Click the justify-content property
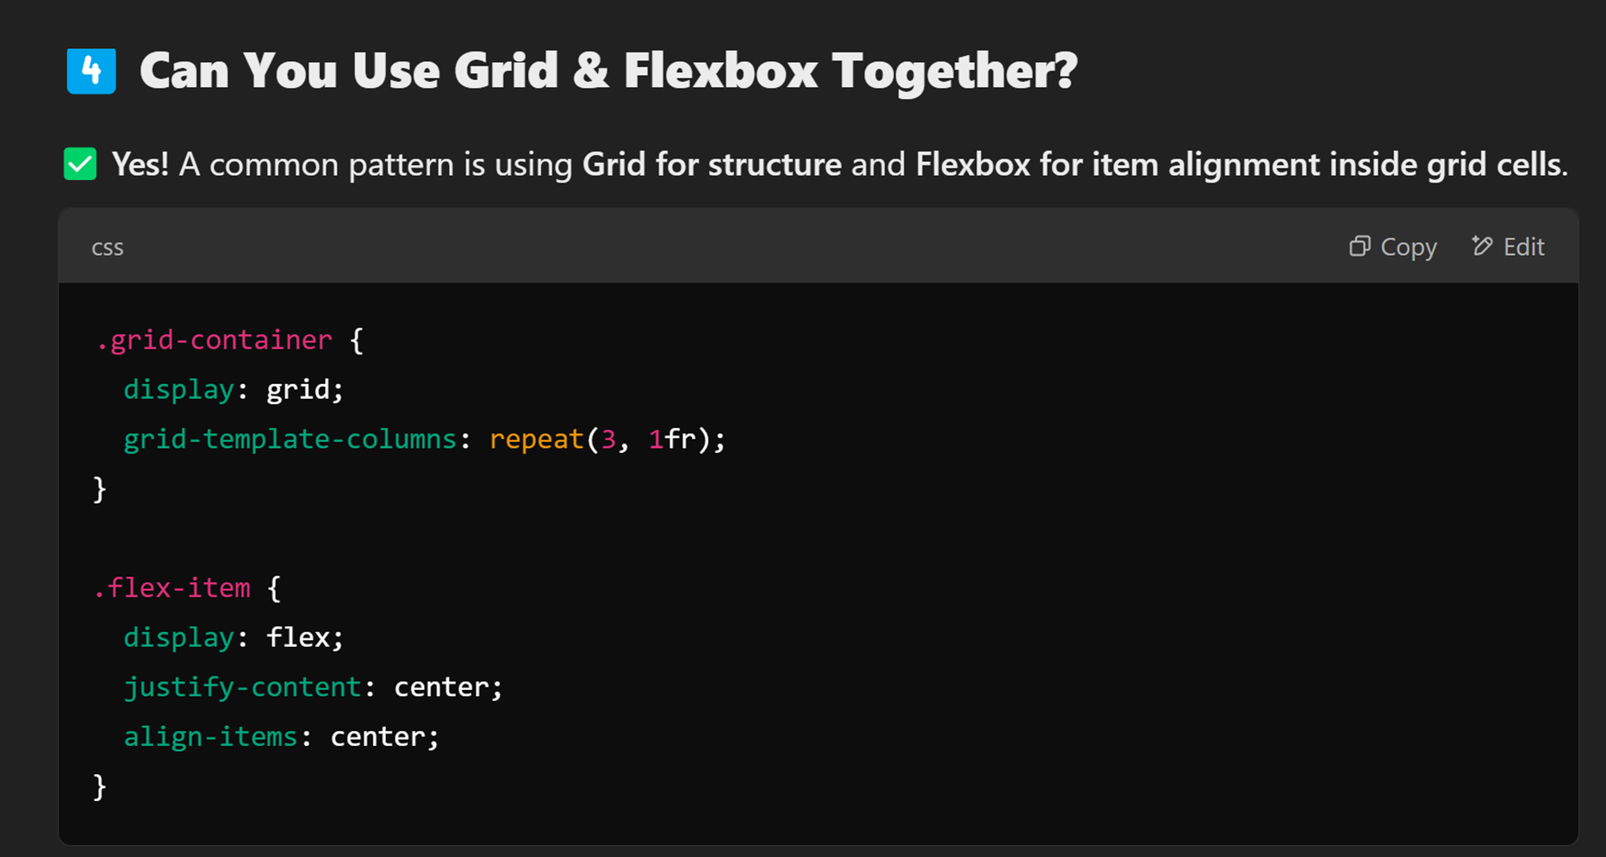Screen dimensions: 1606x857 pyautogui.click(x=242, y=687)
